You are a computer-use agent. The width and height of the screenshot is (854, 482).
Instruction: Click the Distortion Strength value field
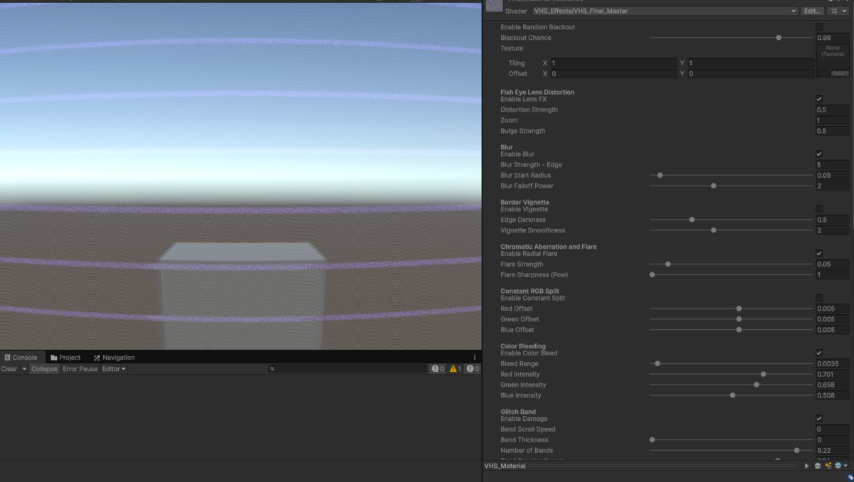(x=832, y=110)
